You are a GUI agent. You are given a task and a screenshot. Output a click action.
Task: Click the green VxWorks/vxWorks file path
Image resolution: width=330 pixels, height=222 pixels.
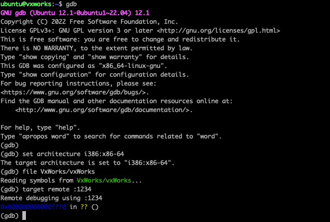pyautogui.click(x=104, y=181)
